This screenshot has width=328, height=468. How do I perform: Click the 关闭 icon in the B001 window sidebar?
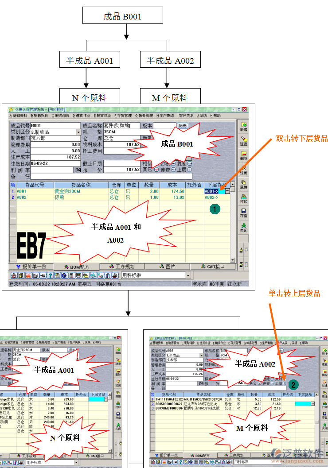pos(243,228)
